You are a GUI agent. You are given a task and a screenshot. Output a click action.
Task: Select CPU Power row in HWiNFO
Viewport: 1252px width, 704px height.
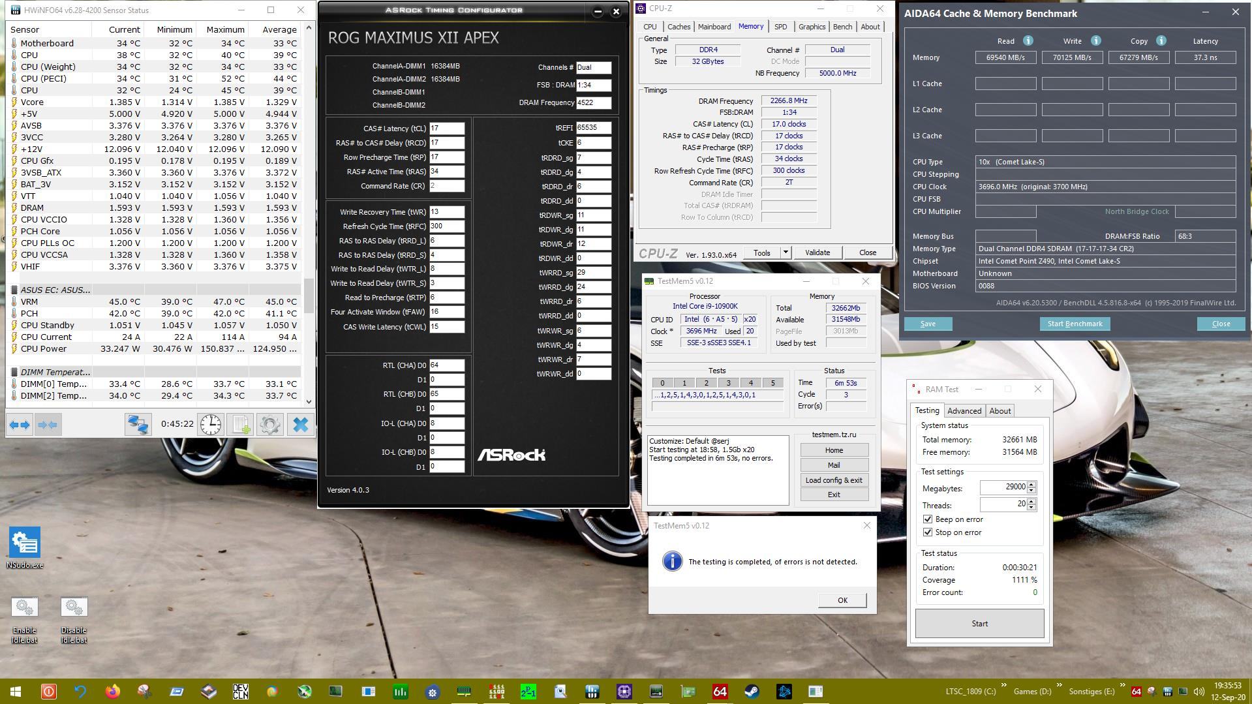click(154, 348)
